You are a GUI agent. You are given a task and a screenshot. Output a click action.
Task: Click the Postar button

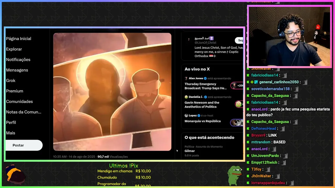(x=24, y=145)
